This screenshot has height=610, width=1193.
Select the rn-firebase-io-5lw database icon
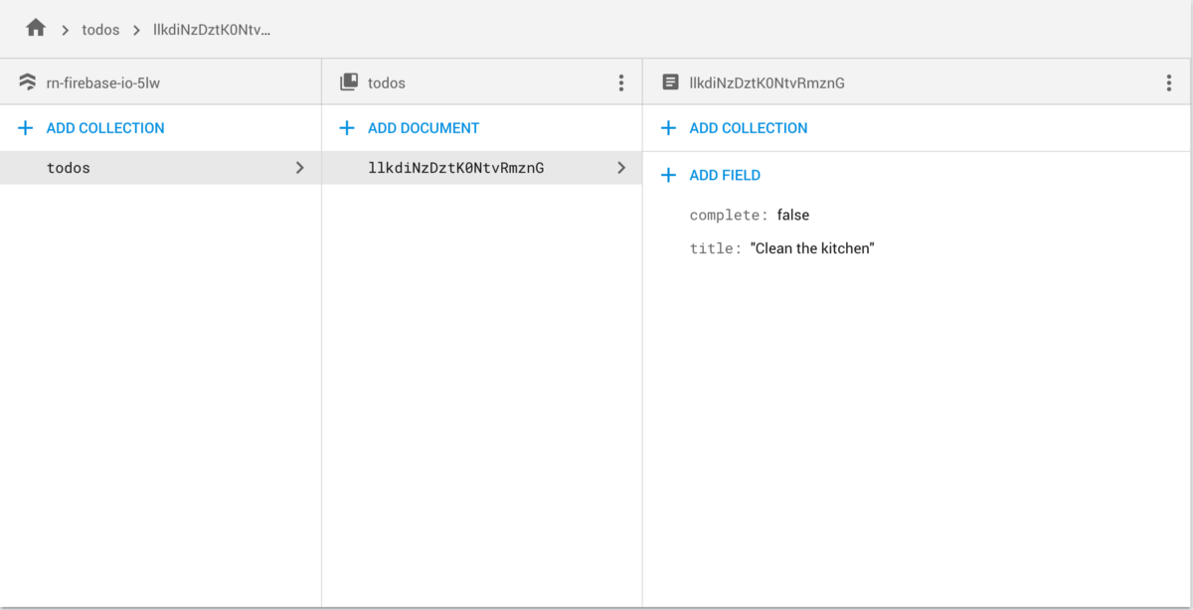[28, 83]
